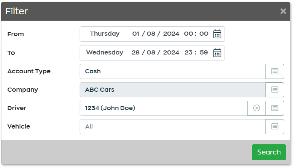Close the Filter dialog
The height and width of the screenshot is (168, 294).
click(283, 11)
